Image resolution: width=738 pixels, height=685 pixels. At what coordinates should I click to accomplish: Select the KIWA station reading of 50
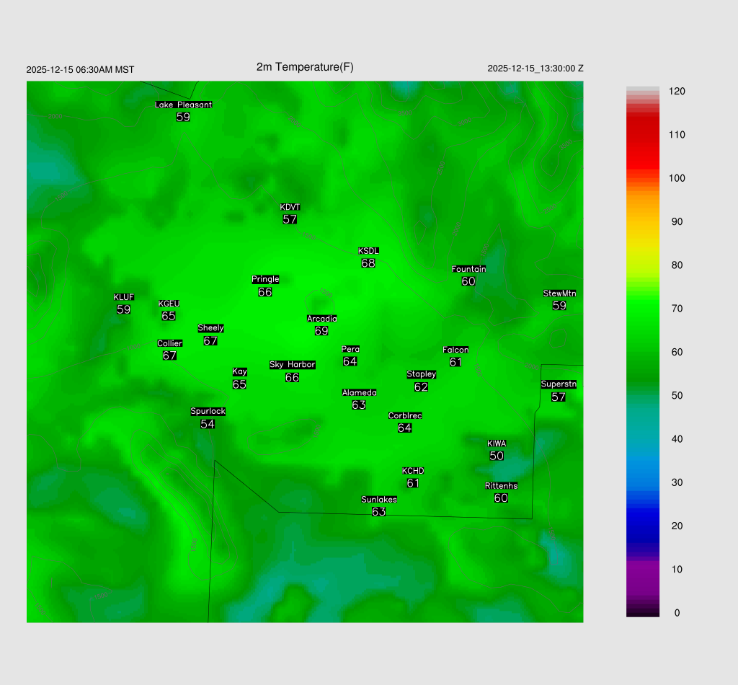click(497, 456)
